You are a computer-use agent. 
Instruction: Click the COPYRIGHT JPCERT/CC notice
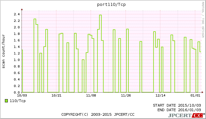(98, 114)
